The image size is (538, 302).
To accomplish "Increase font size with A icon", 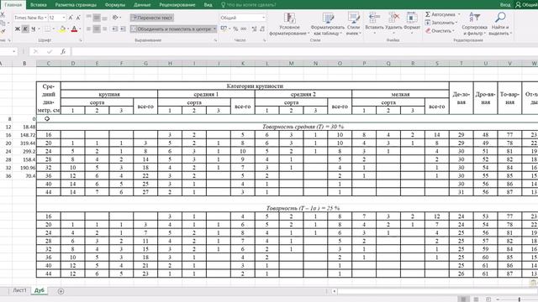I will (71, 18).
